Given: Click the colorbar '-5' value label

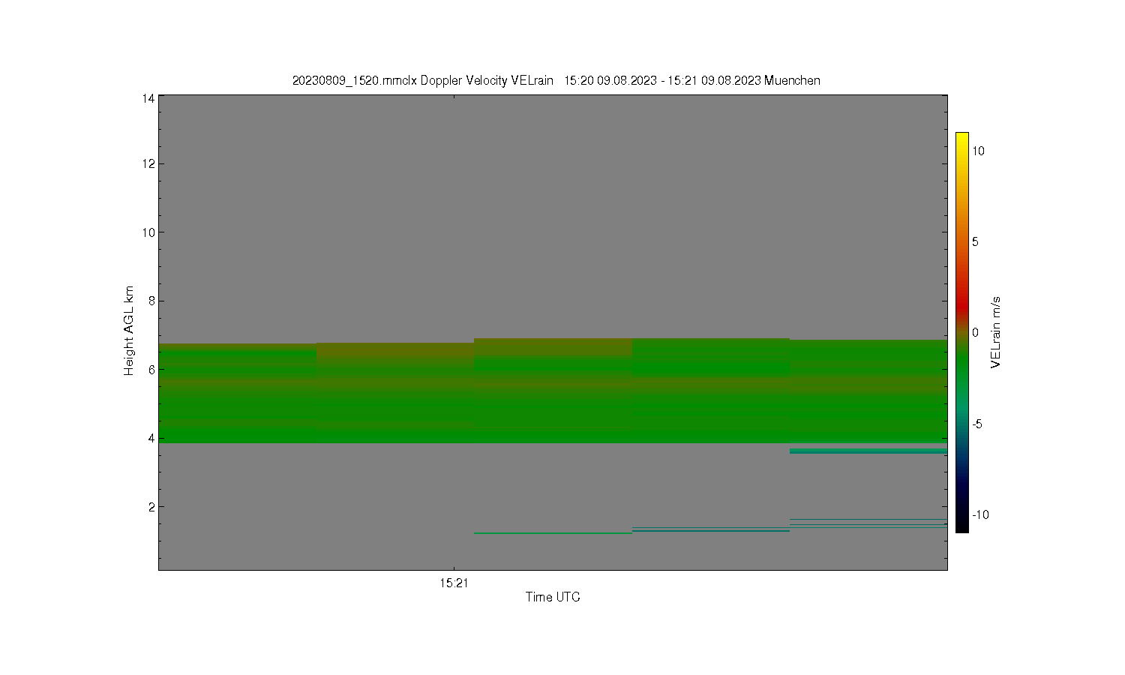Looking at the screenshot, I should [x=976, y=424].
